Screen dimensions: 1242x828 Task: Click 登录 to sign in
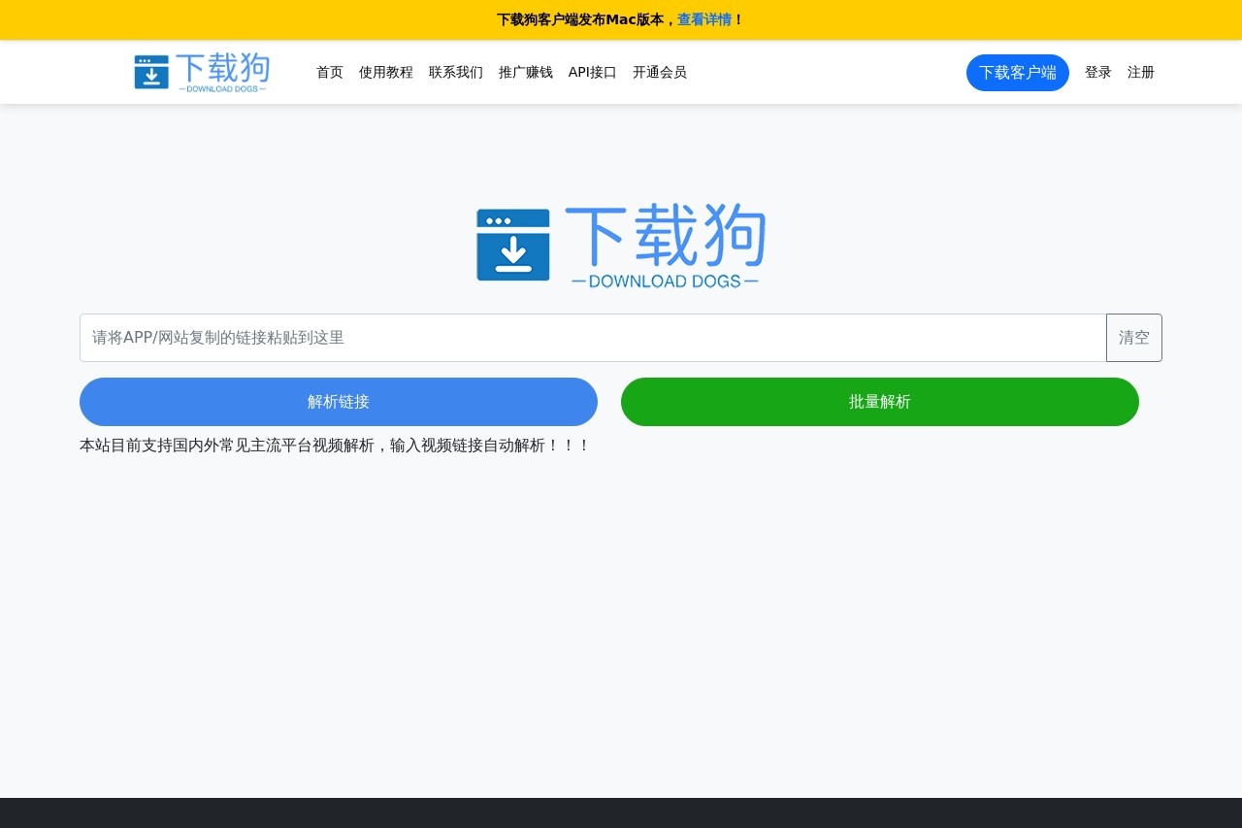pos(1097,72)
